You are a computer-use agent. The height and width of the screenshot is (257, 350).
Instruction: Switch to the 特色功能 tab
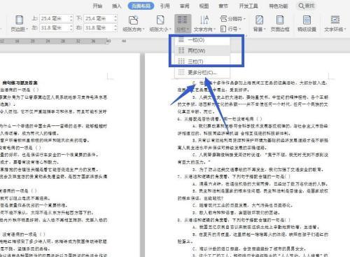(279, 6)
